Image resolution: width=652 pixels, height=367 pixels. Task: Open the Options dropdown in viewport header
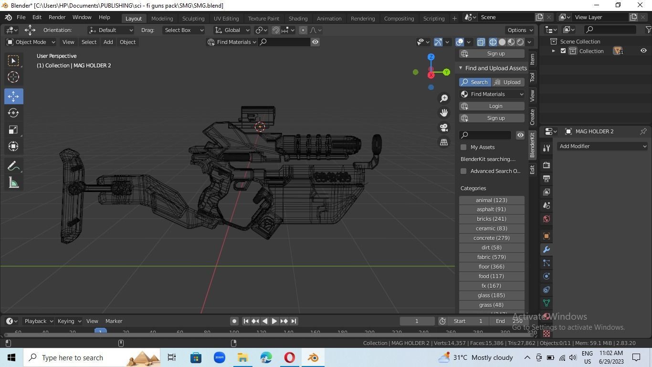[x=520, y=30]
